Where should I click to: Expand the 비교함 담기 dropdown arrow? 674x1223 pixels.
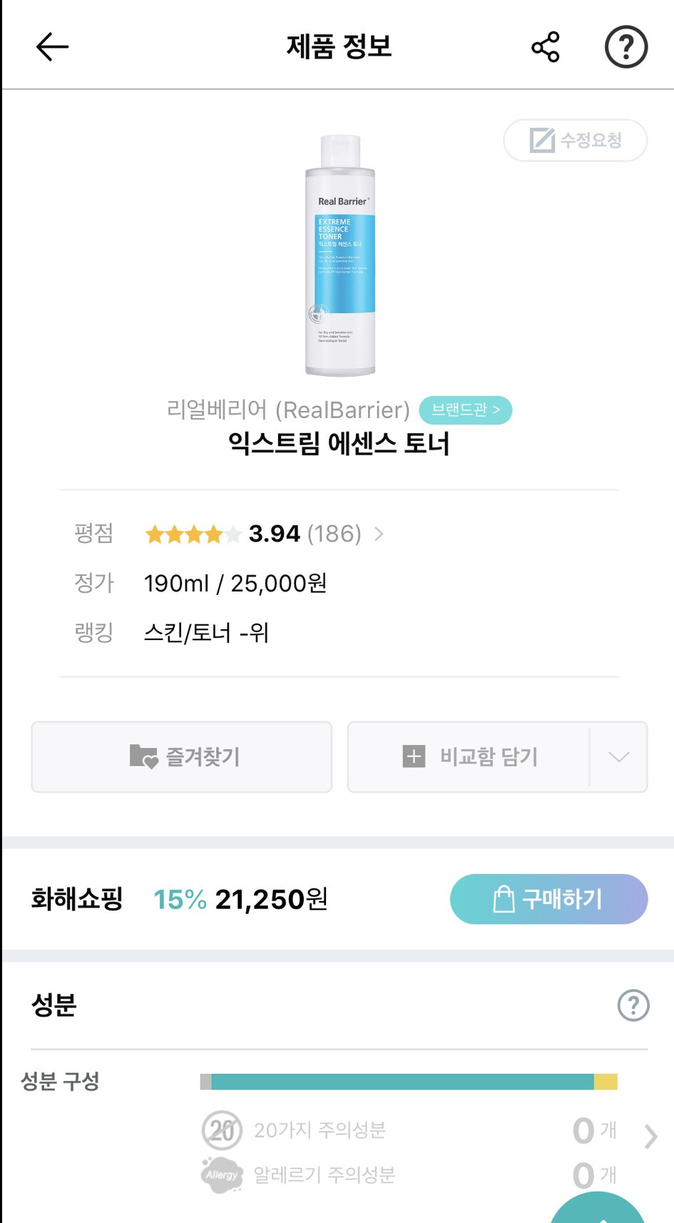(618, 757)
